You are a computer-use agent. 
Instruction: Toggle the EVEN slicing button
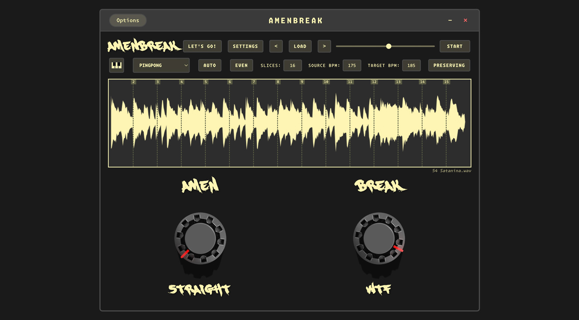(241, 66)
